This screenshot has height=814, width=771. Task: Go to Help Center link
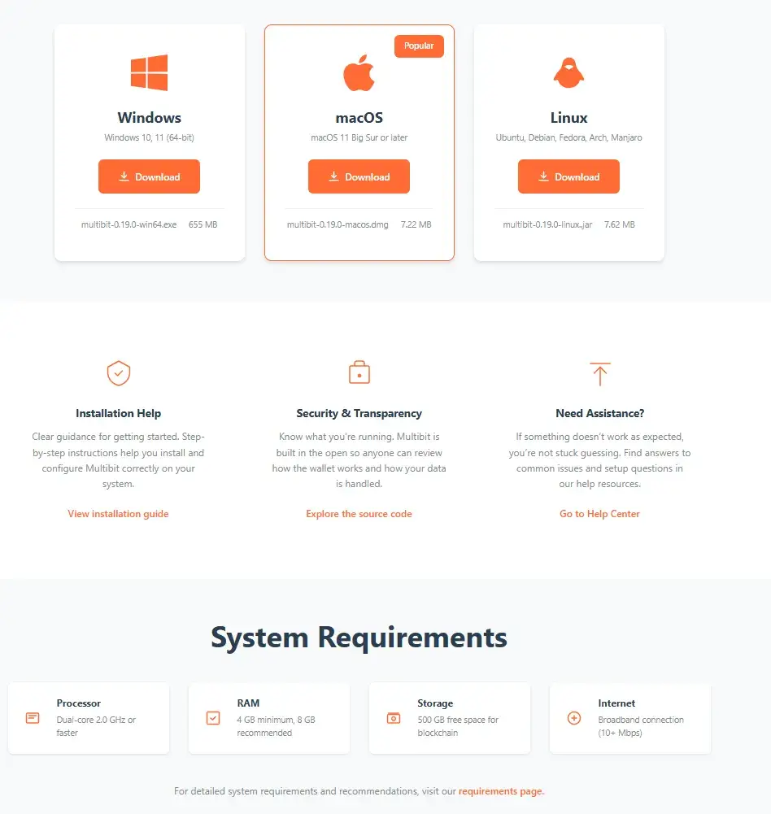coord(599,513)
